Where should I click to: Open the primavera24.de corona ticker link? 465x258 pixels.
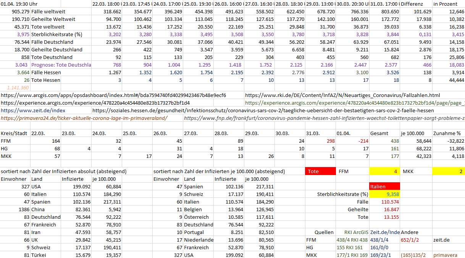(x=84, y=118)
